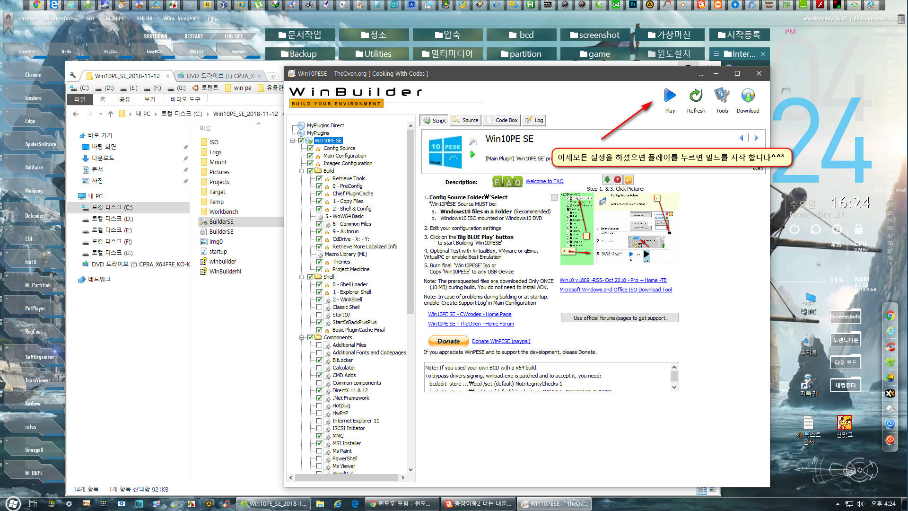The width and height of the screenshot is (908, 511).
Task: Select Main Configuration in plugin tree
Action: click(344, 156)
